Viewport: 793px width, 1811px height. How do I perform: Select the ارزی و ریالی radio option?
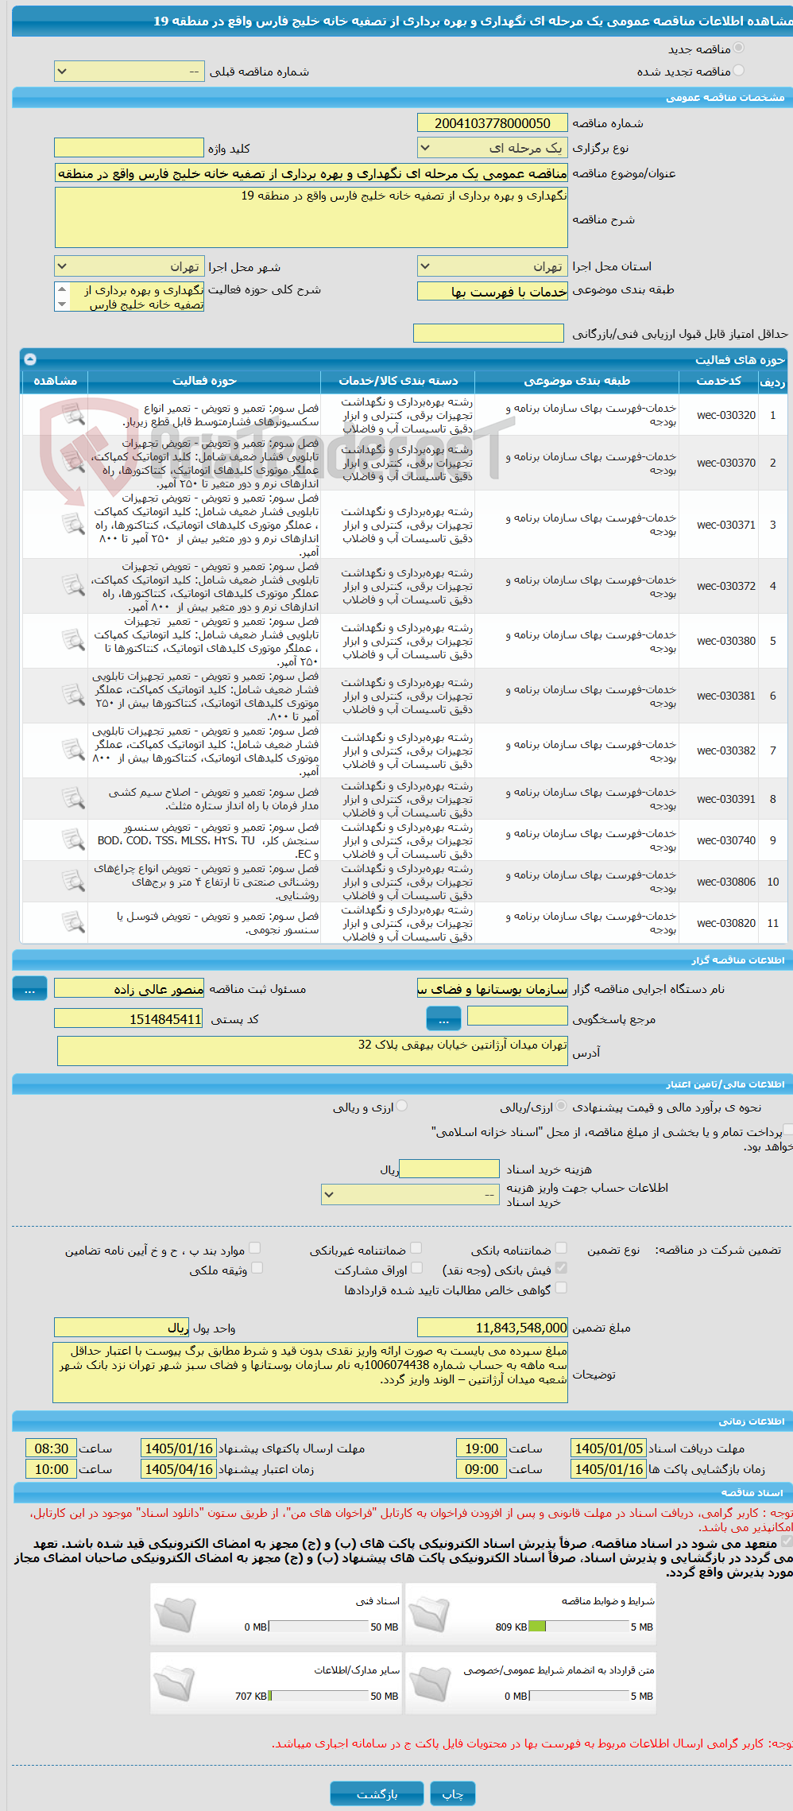click(402, 1106)
